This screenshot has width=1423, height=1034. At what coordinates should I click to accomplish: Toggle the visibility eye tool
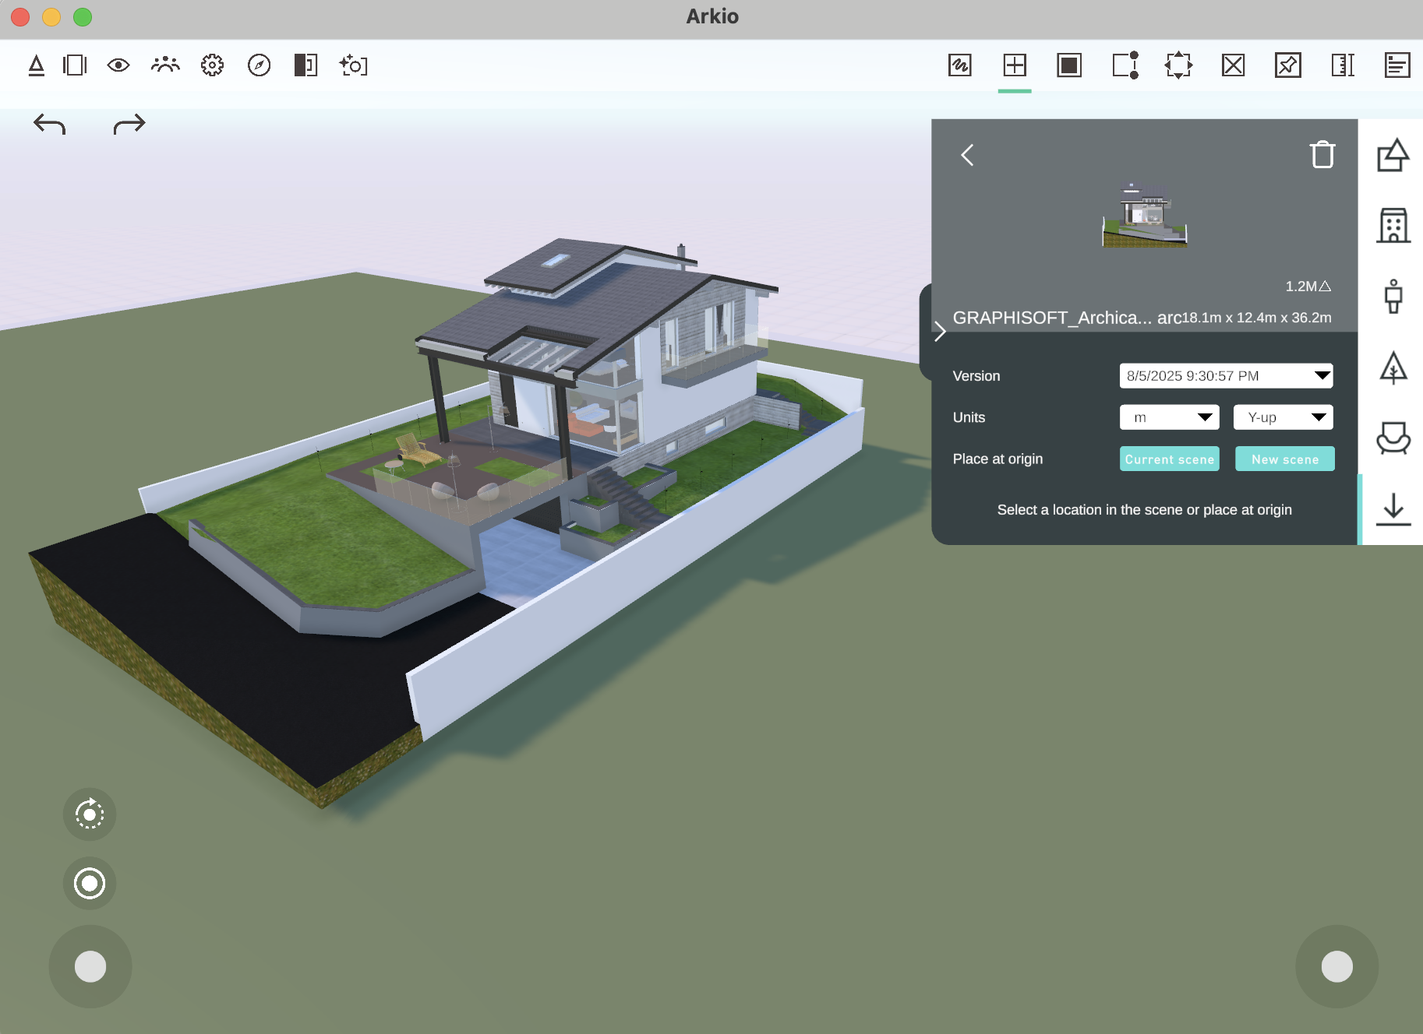pyautogui.click(x=118, y=65)
